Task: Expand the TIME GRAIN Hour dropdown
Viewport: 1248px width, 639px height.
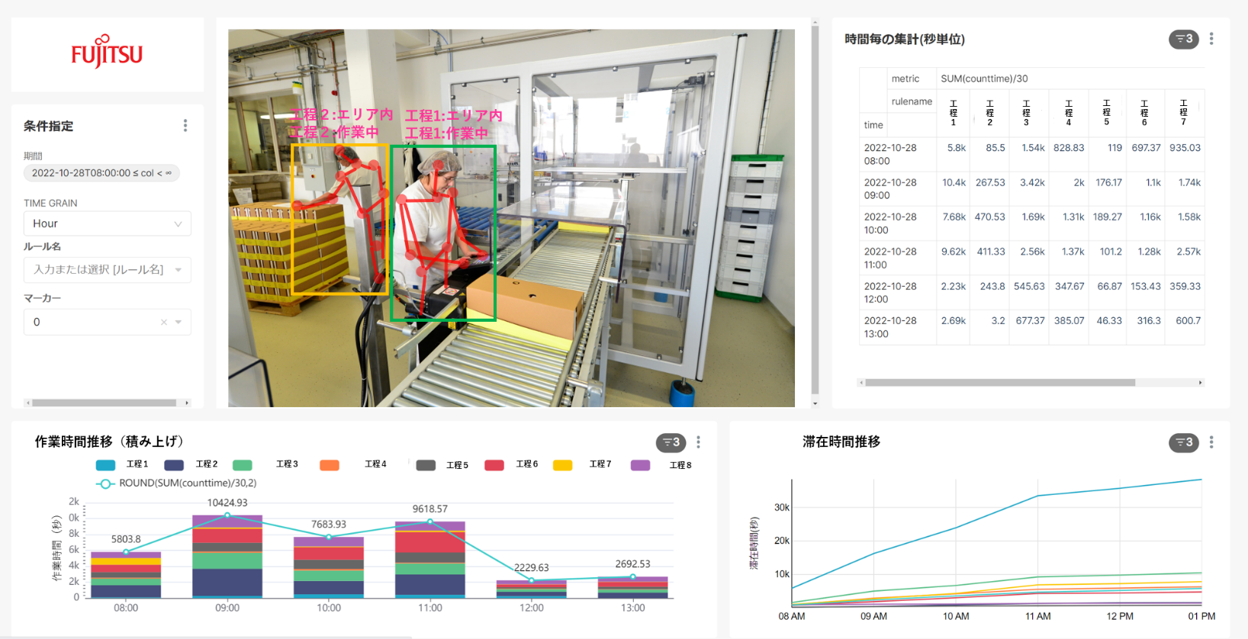Action: click(x=107, y=223)
